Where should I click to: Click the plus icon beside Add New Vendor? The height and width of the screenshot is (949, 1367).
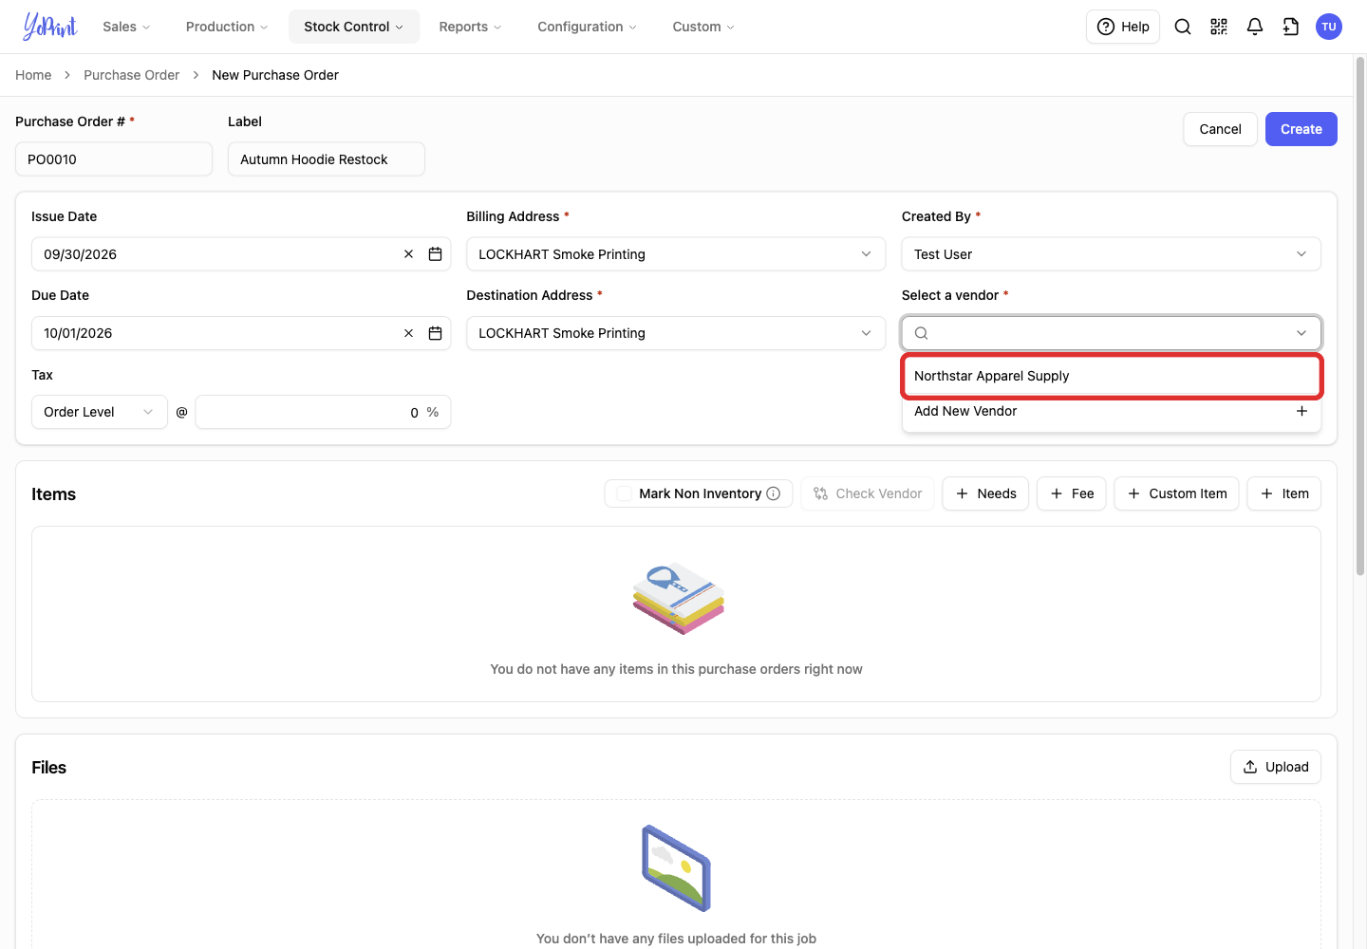coord(1302,411)
